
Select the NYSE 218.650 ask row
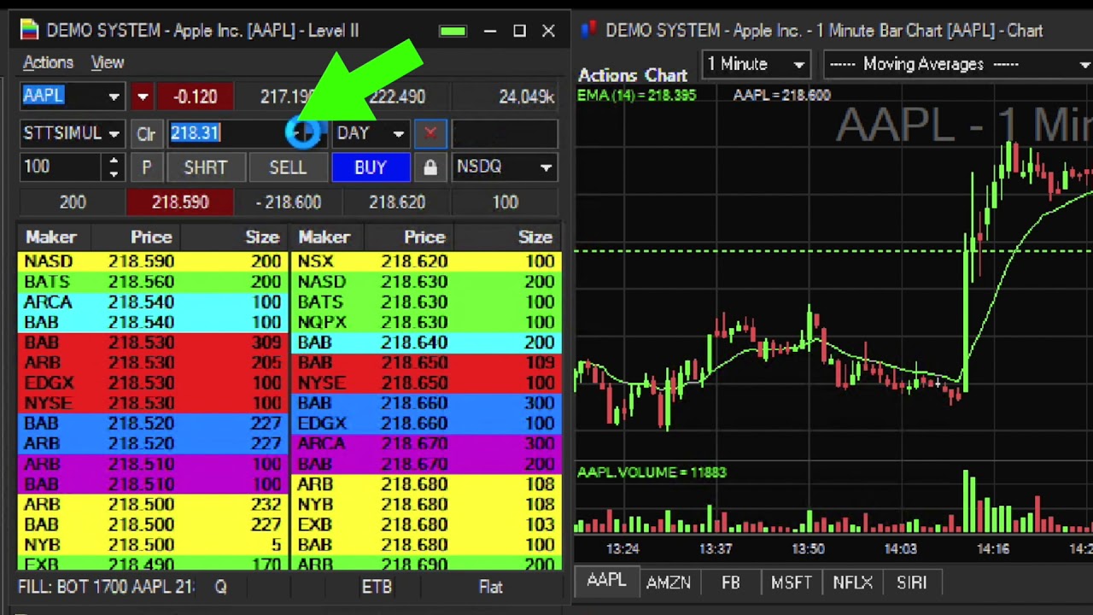426,383
